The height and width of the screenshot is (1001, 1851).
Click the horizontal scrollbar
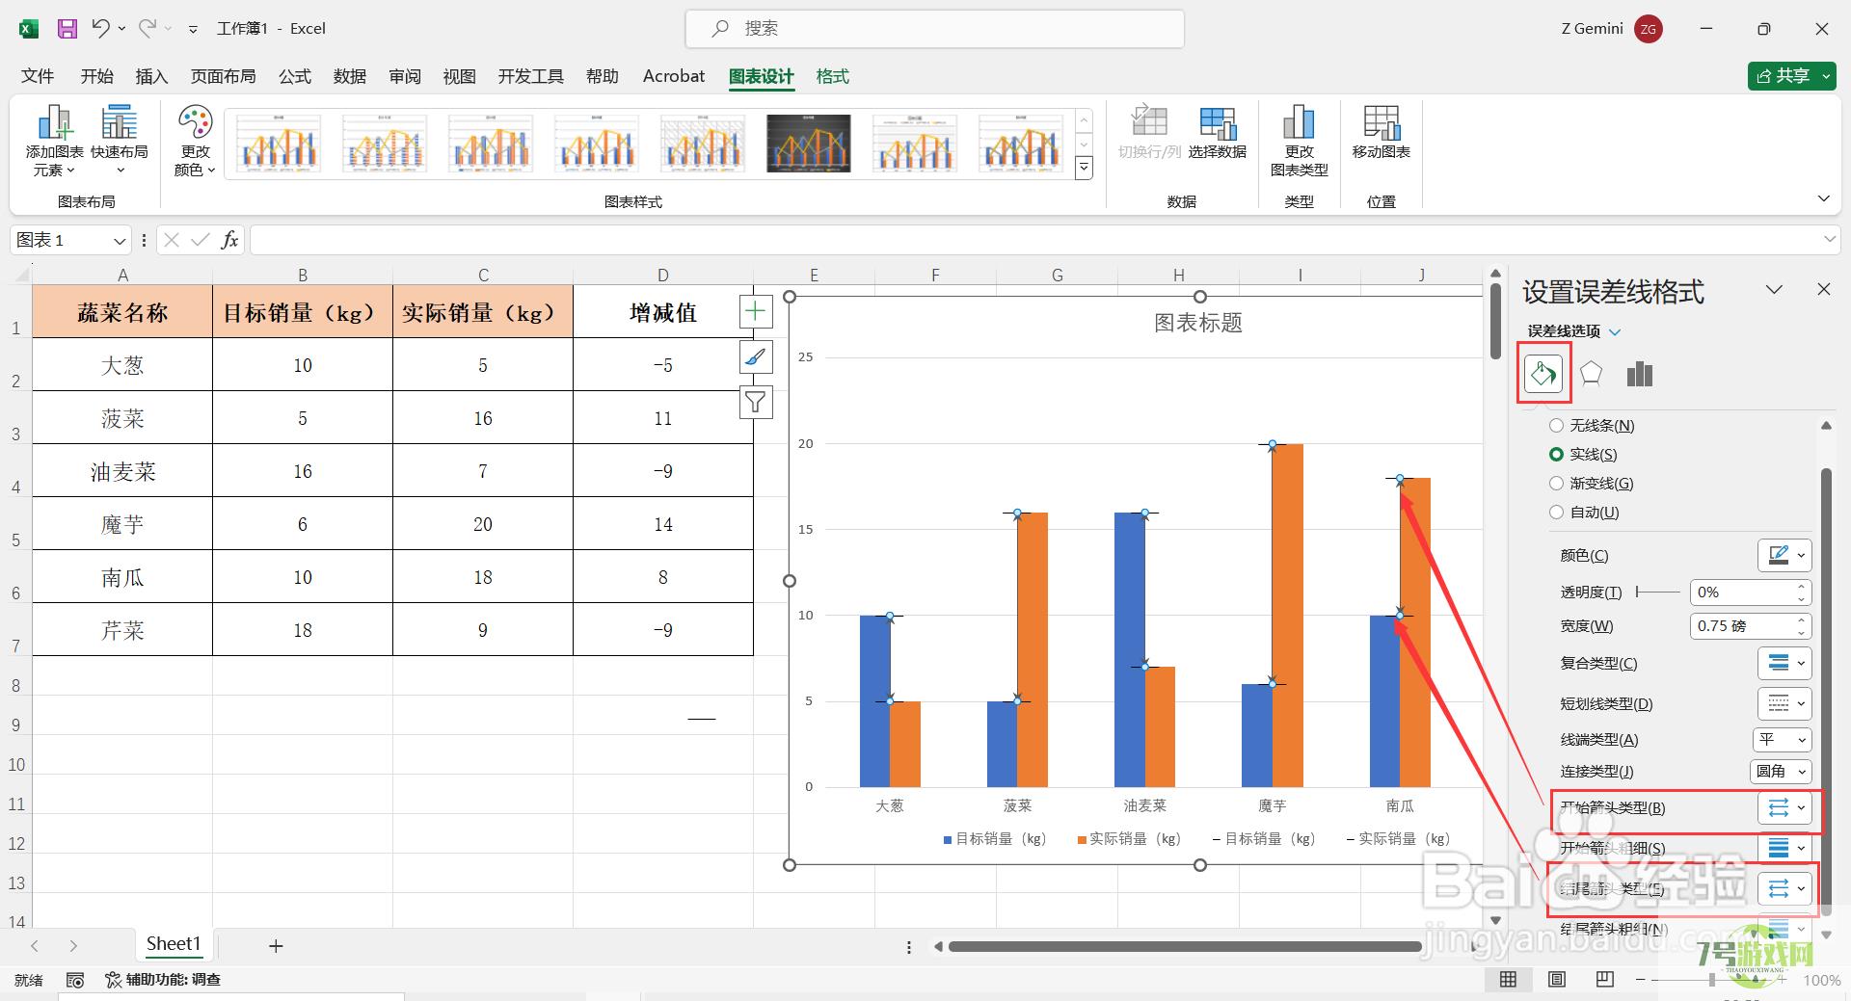click(1185, 947)
